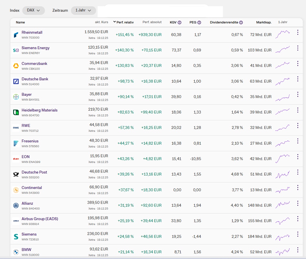Screen dimensions: 306x259
Task: Click the info icon beside Dividendenrendite
Action: pyautogui.click(x=241, y=22)
